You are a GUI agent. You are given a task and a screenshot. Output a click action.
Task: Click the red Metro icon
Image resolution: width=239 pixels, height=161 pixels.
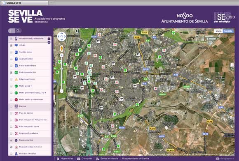[x=16, y=100]
